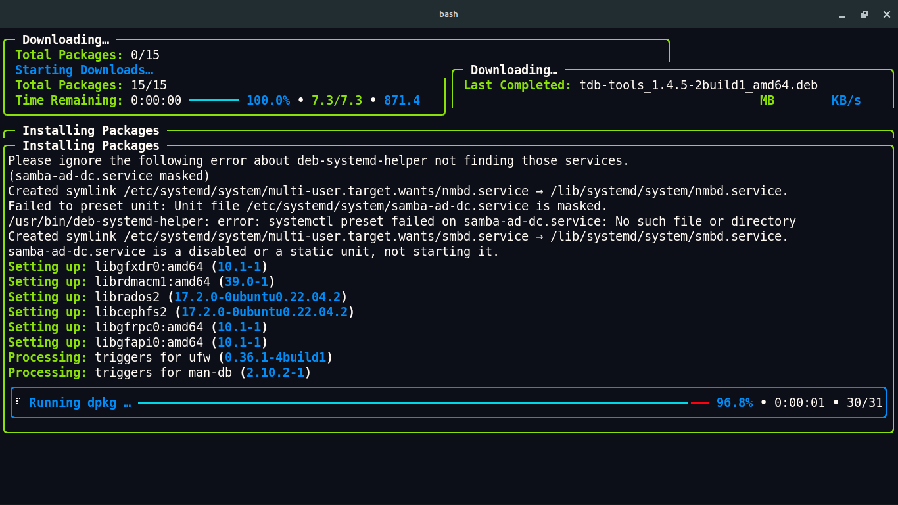Click the libcephfs2 version number
898x505 pixels.
(x=264, y=312)
